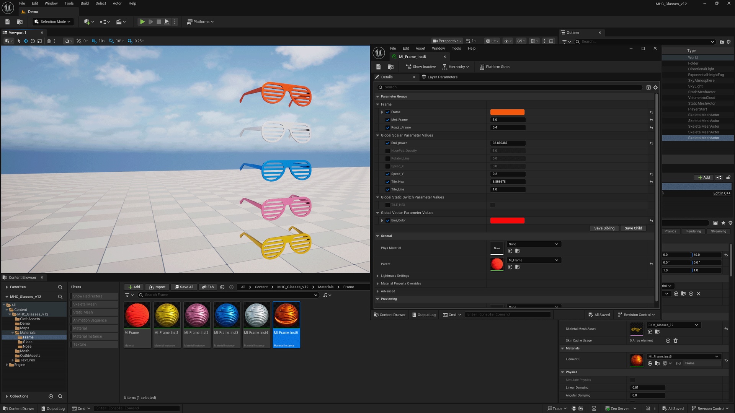Open the Hierarchy dropdown in material editor
Viewport: 735px width, 413px height.
coord(456,67)
